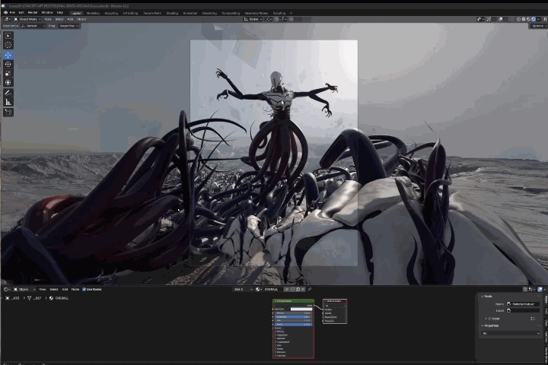The image size is (548, 365).
Task: Open the target dropdown under Properties panel
Action: click(x=511, y=333)
